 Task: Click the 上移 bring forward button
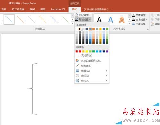point(156,15)
